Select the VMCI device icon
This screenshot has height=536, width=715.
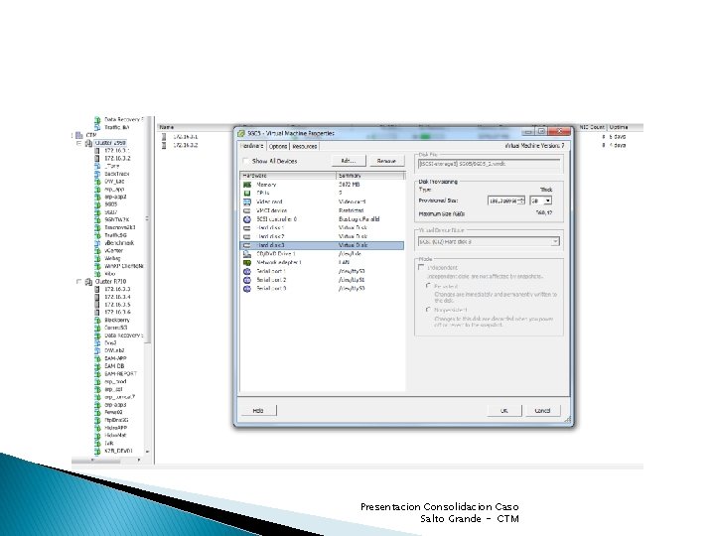pyautogui.click(x=247, y=210)
